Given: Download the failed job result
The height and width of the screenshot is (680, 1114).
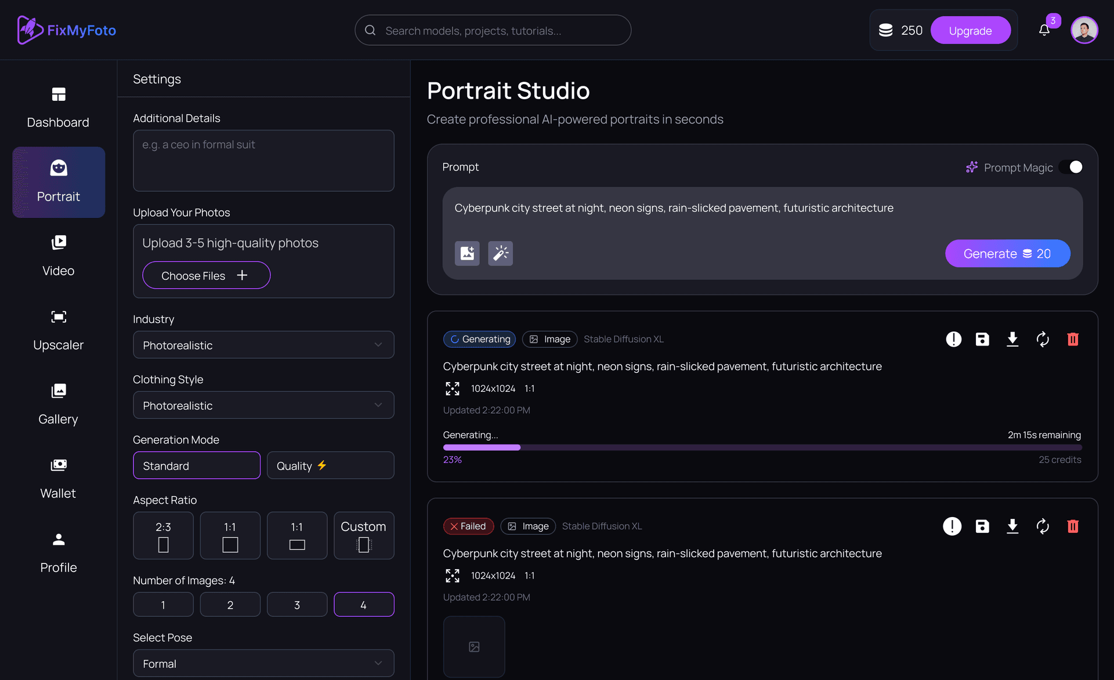Looking at the screenshot, I should click(1012, 526).
